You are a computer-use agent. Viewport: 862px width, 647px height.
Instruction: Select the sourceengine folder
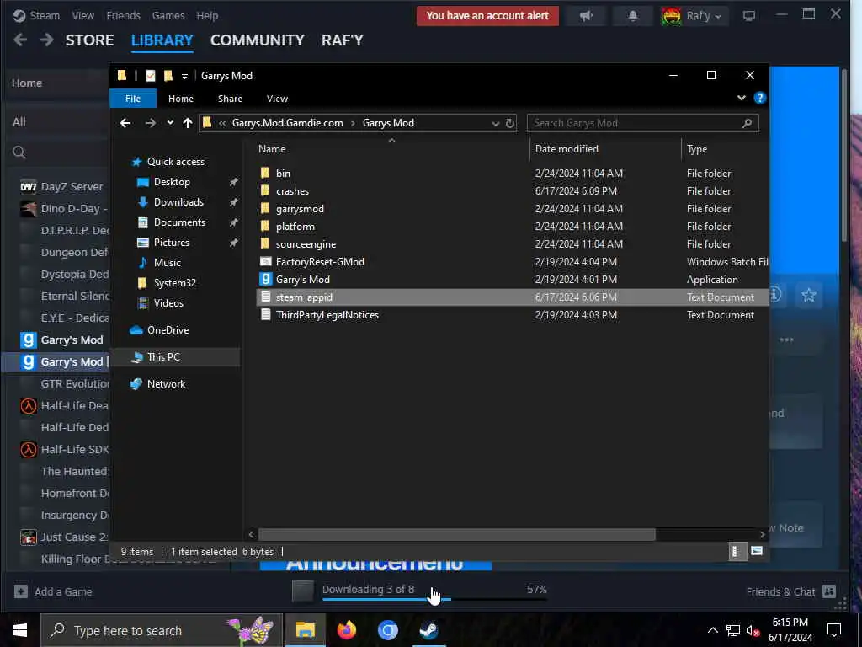point(306,244)
